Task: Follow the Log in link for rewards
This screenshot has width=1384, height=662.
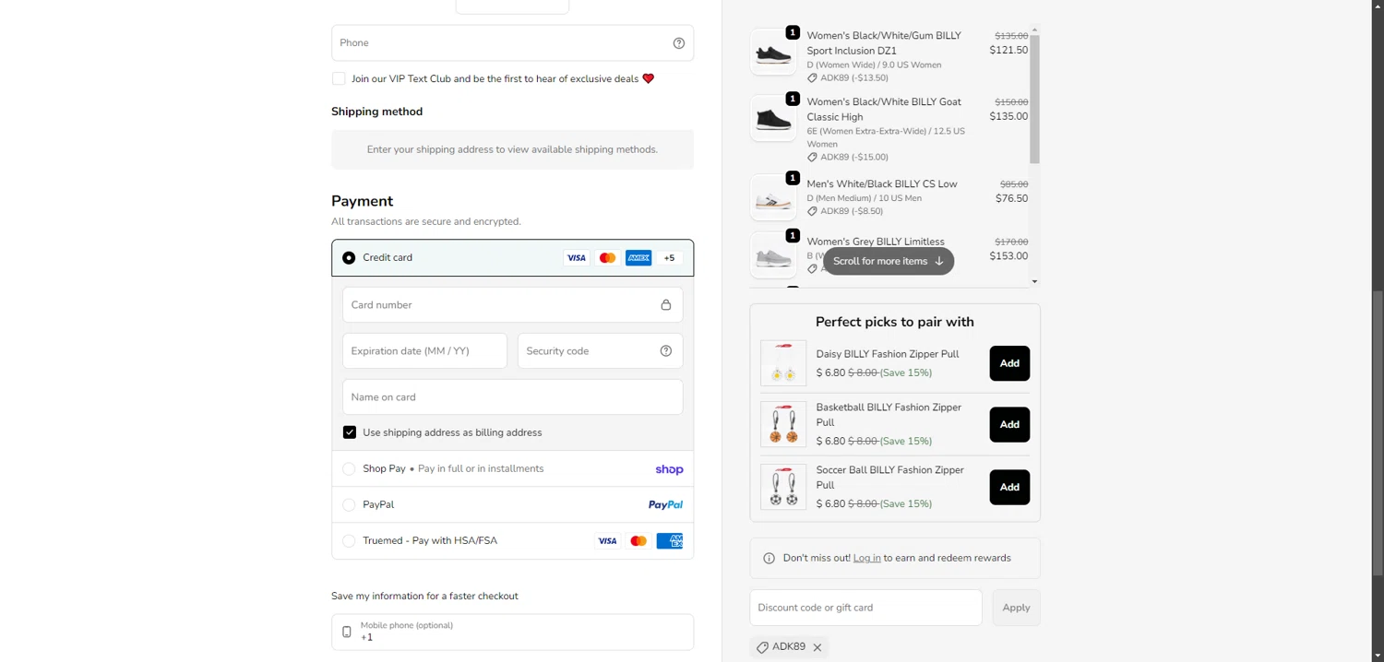Action: coord(866,558)
